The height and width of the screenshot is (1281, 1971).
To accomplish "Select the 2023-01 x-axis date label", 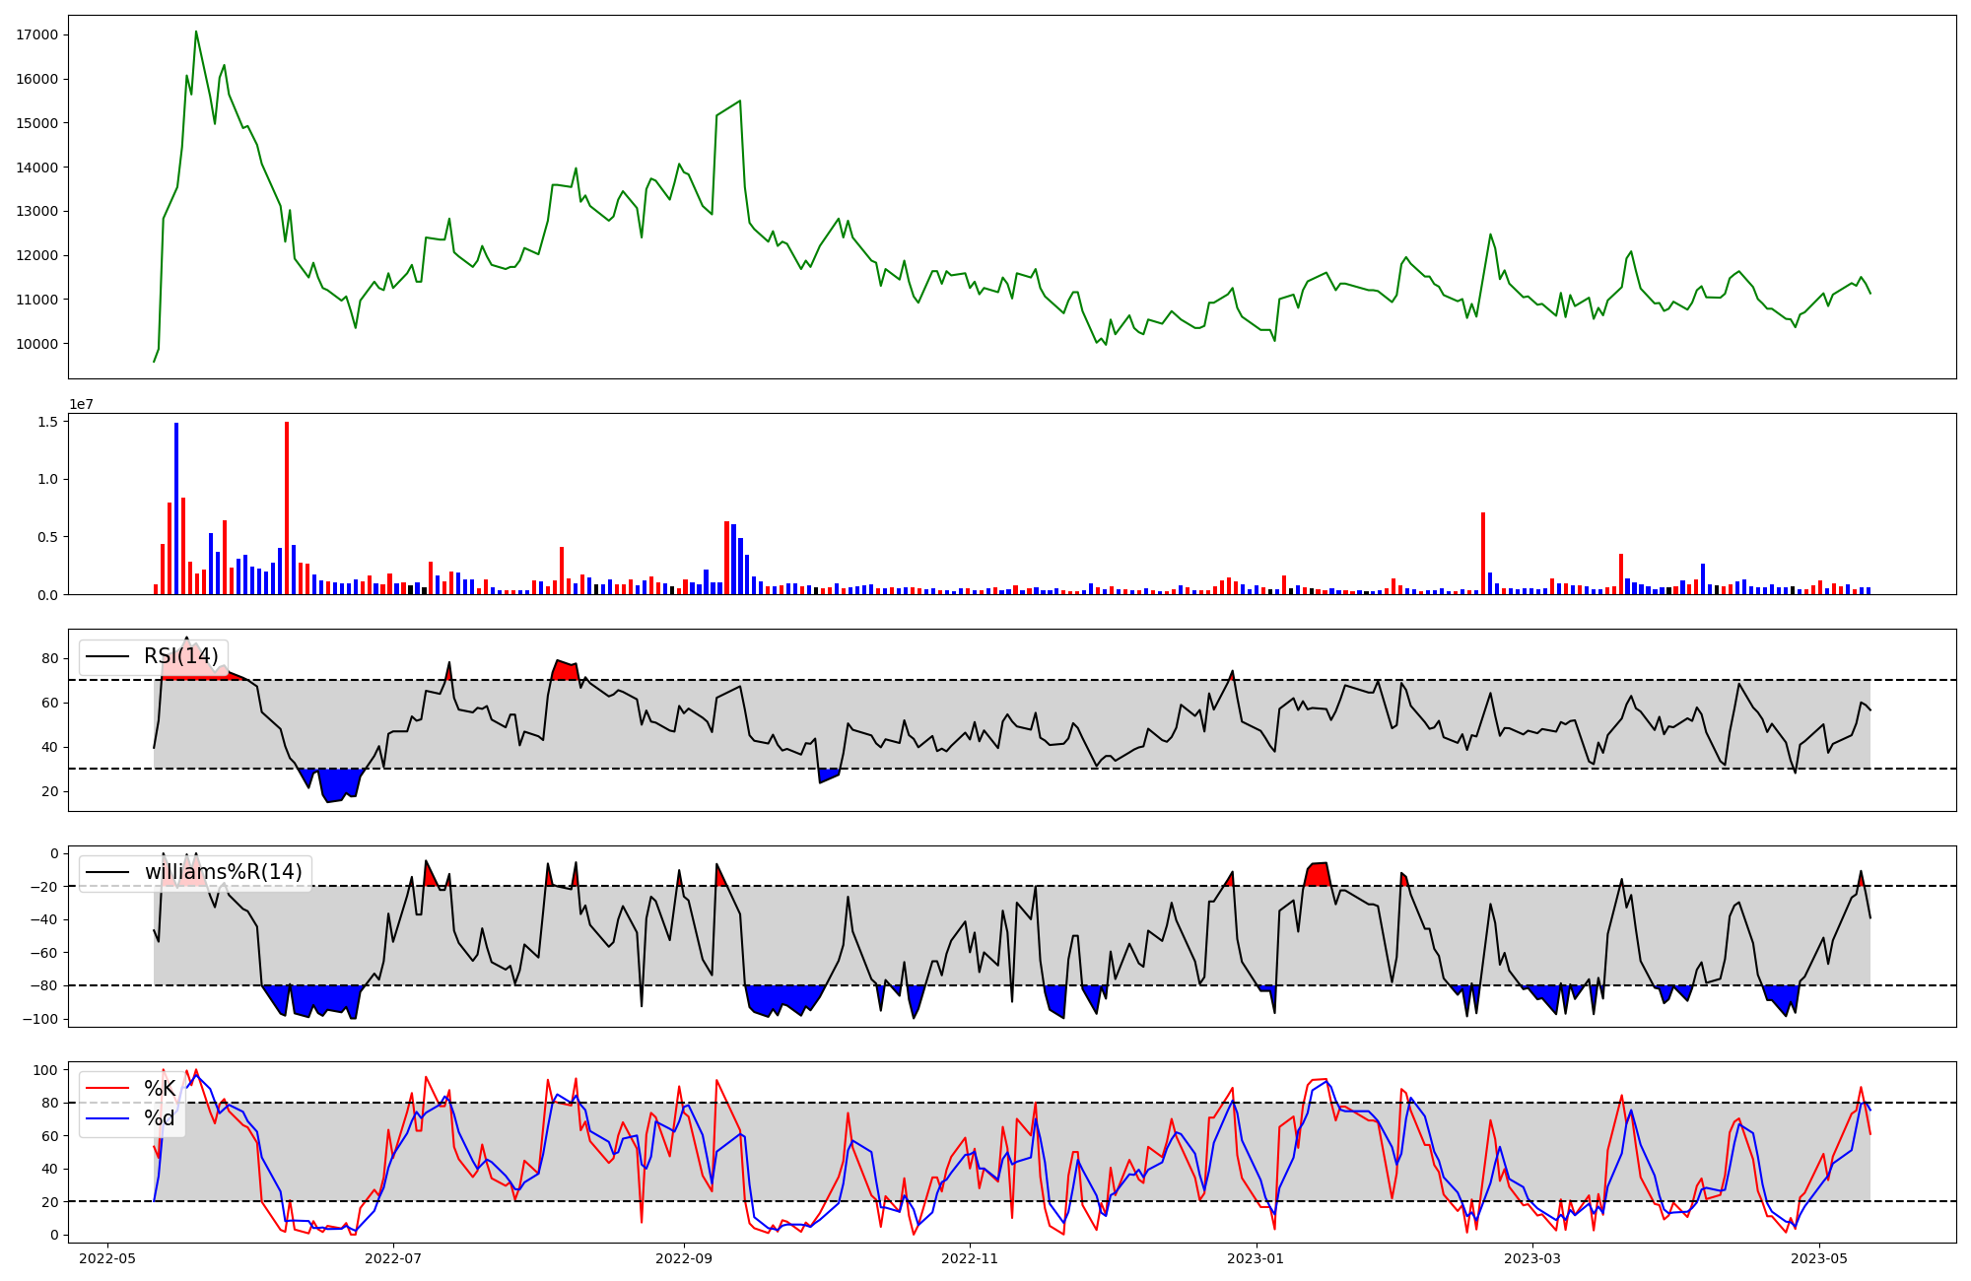I will [x=1256, y=1258].
